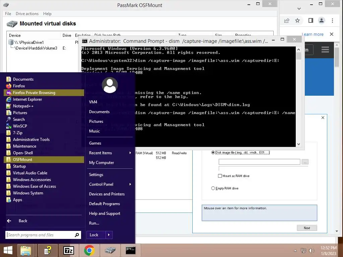Open the help question-mark taskbar icon
343x257 pixels.
pyautogui.click(x=48, y=250)
